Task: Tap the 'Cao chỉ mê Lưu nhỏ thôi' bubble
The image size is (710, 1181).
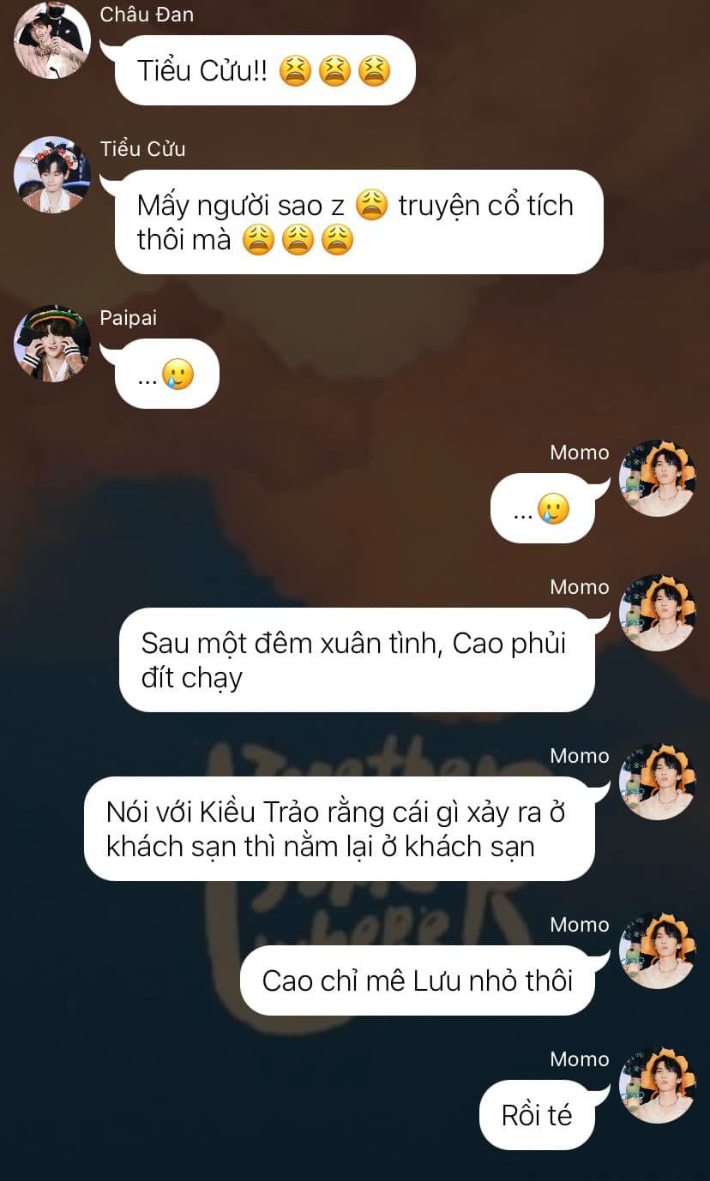Action: 418,980
